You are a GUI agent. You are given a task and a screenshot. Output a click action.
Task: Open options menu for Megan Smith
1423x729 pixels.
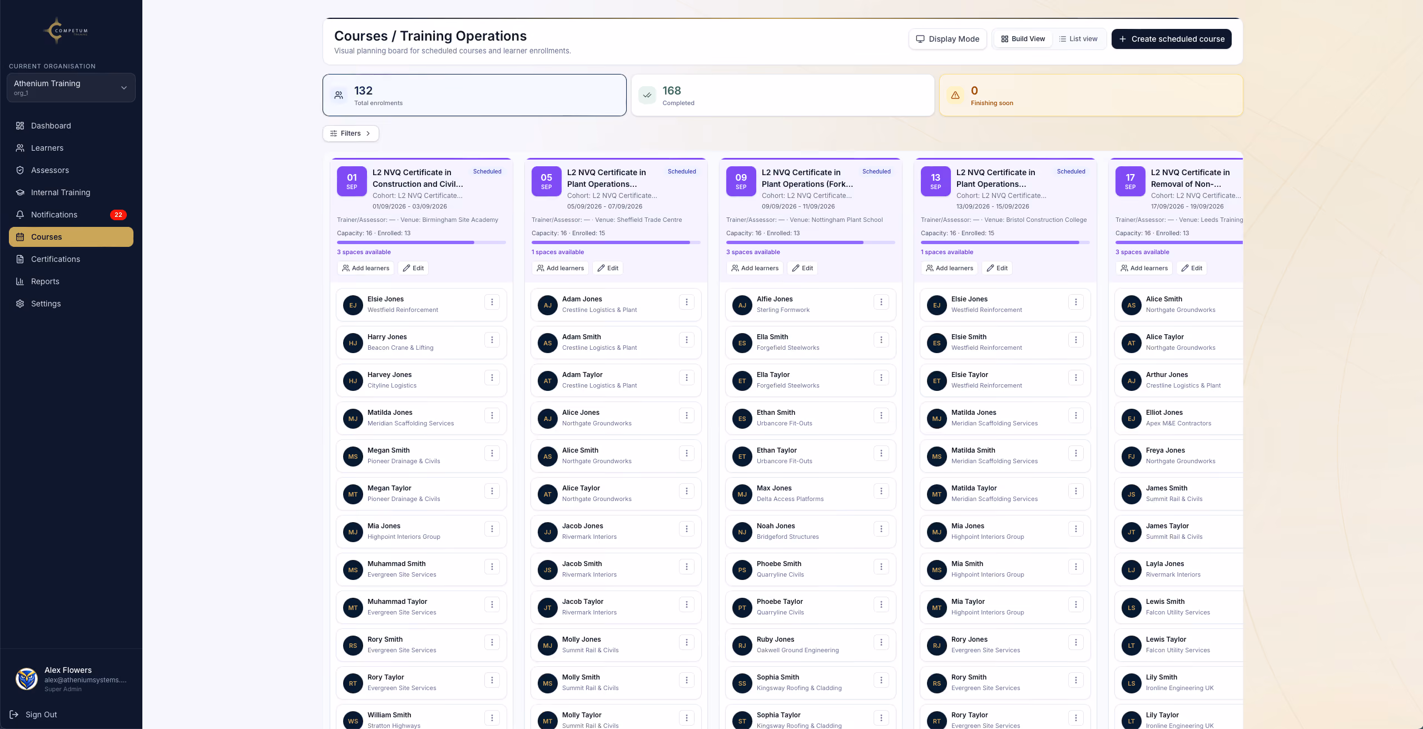coord(492,453)
